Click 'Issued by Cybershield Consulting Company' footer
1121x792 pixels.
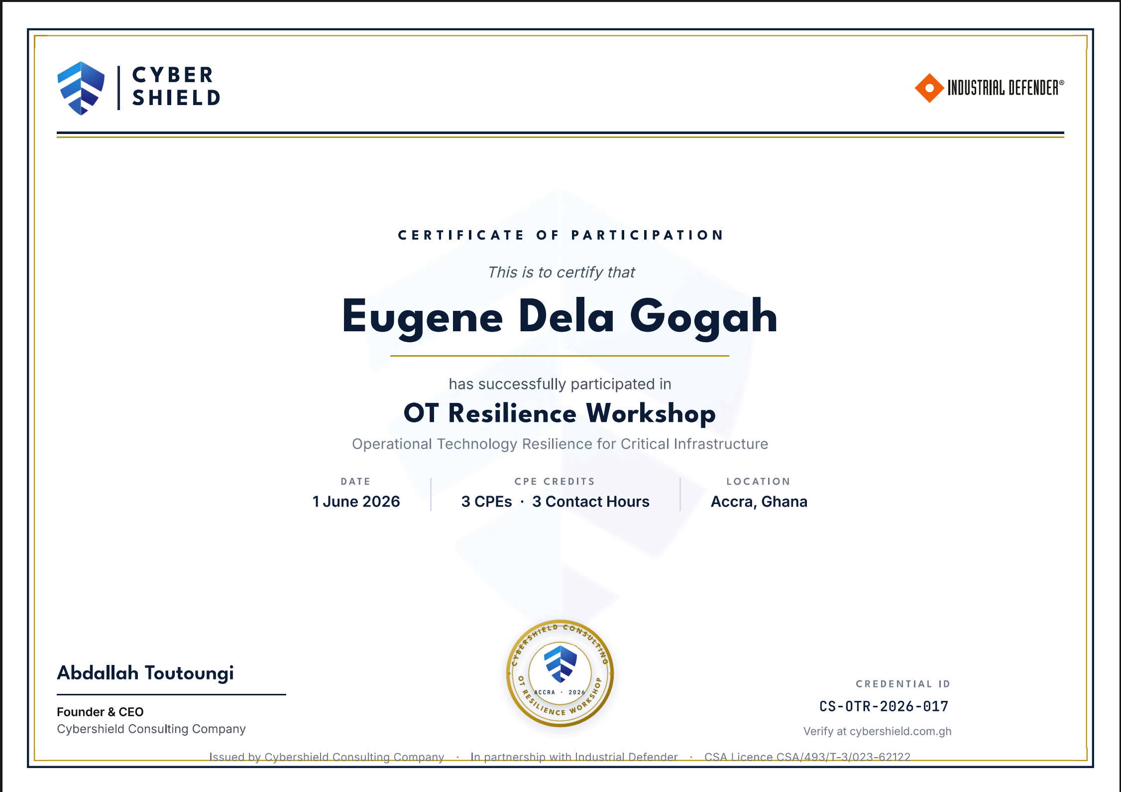327,757
